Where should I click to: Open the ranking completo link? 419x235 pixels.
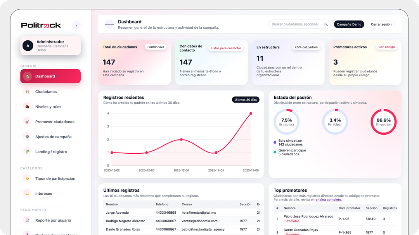point(327,200)
